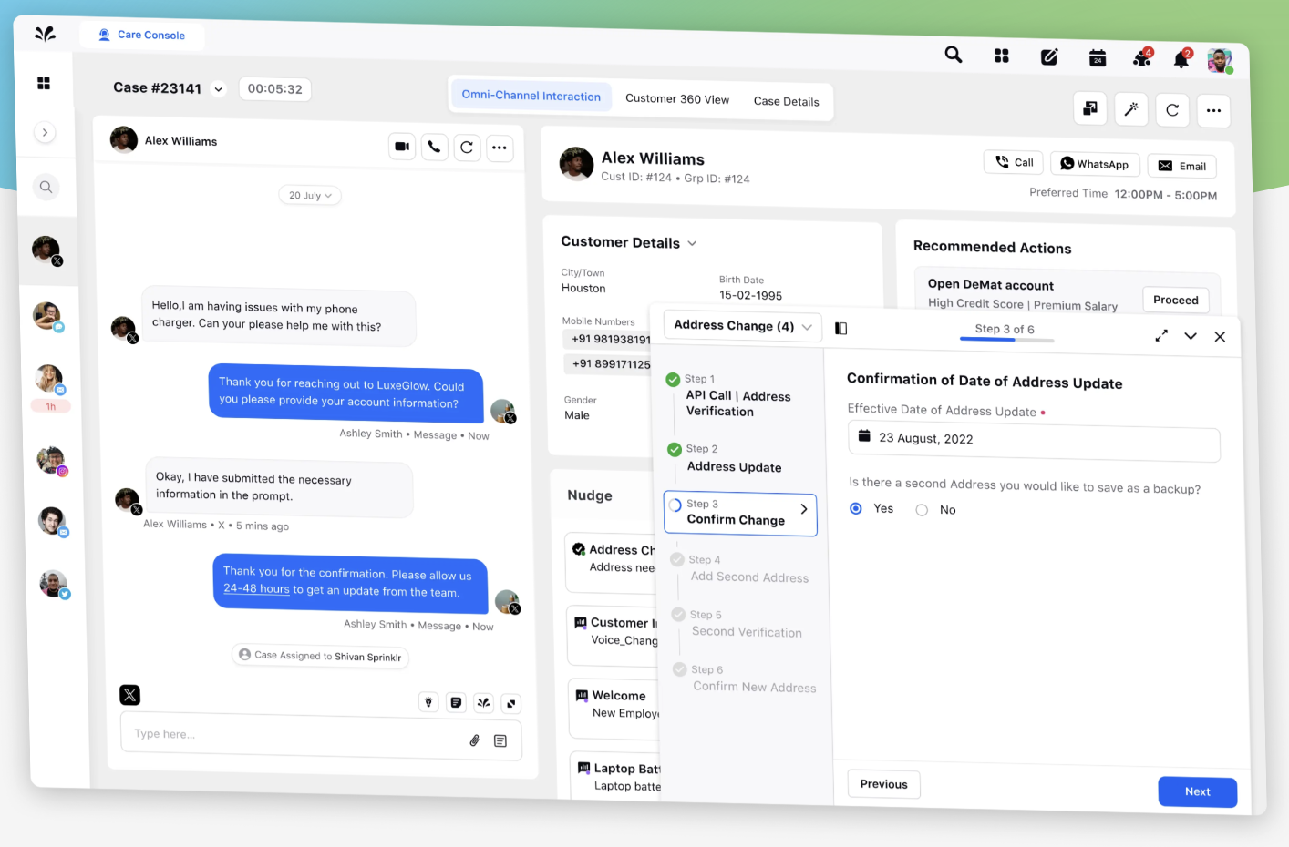Open the 24-48 hours link
Image resolution: width=1289 pixels, height=847 pixels.
point(256,588)
